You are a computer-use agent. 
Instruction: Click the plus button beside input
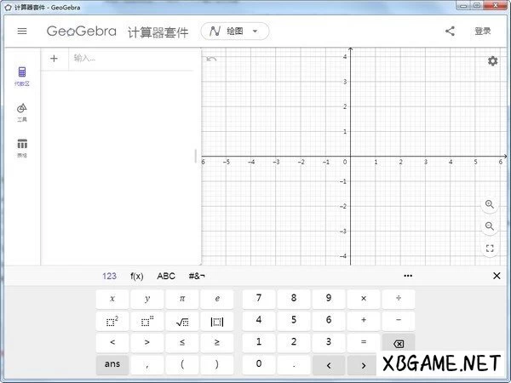pyautogui.click(x=55, y=59)
